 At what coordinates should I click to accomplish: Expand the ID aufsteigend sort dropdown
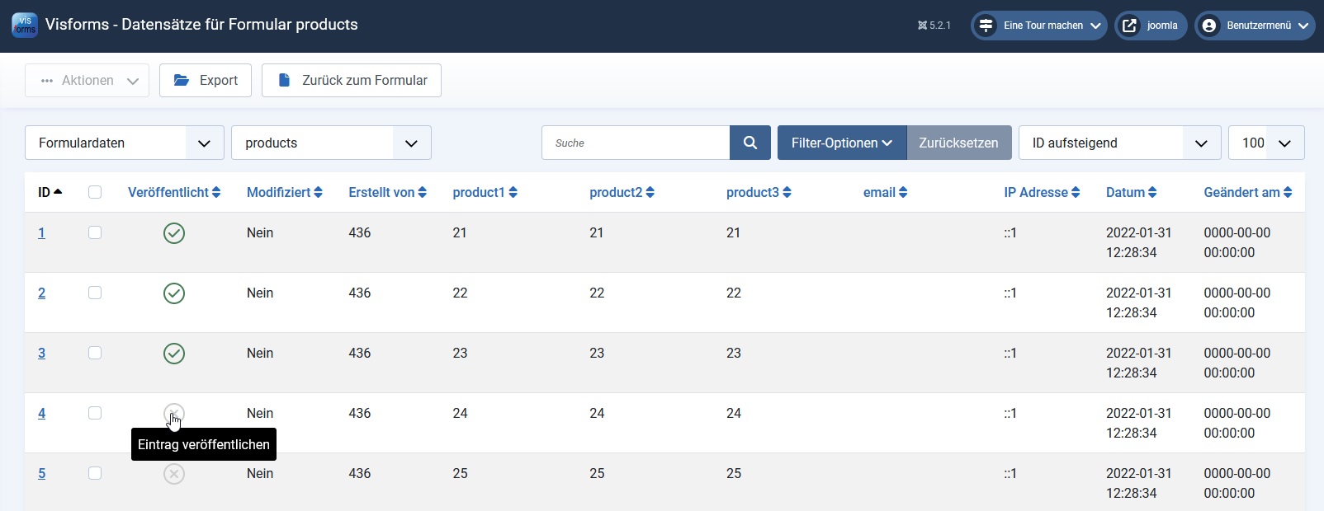1119,143
